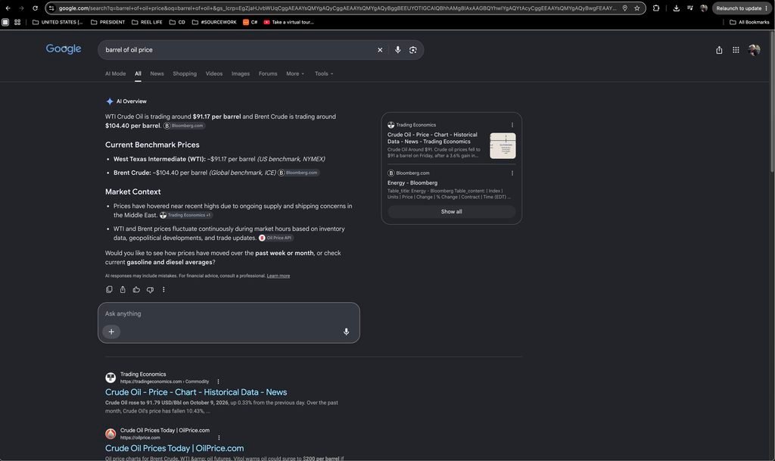This screenshot has width=775, height=461.
Task: Switch to the Images tab
Action: coord(240,73)
